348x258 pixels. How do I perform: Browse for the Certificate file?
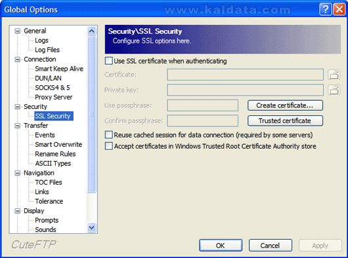[x=334, y=75]
